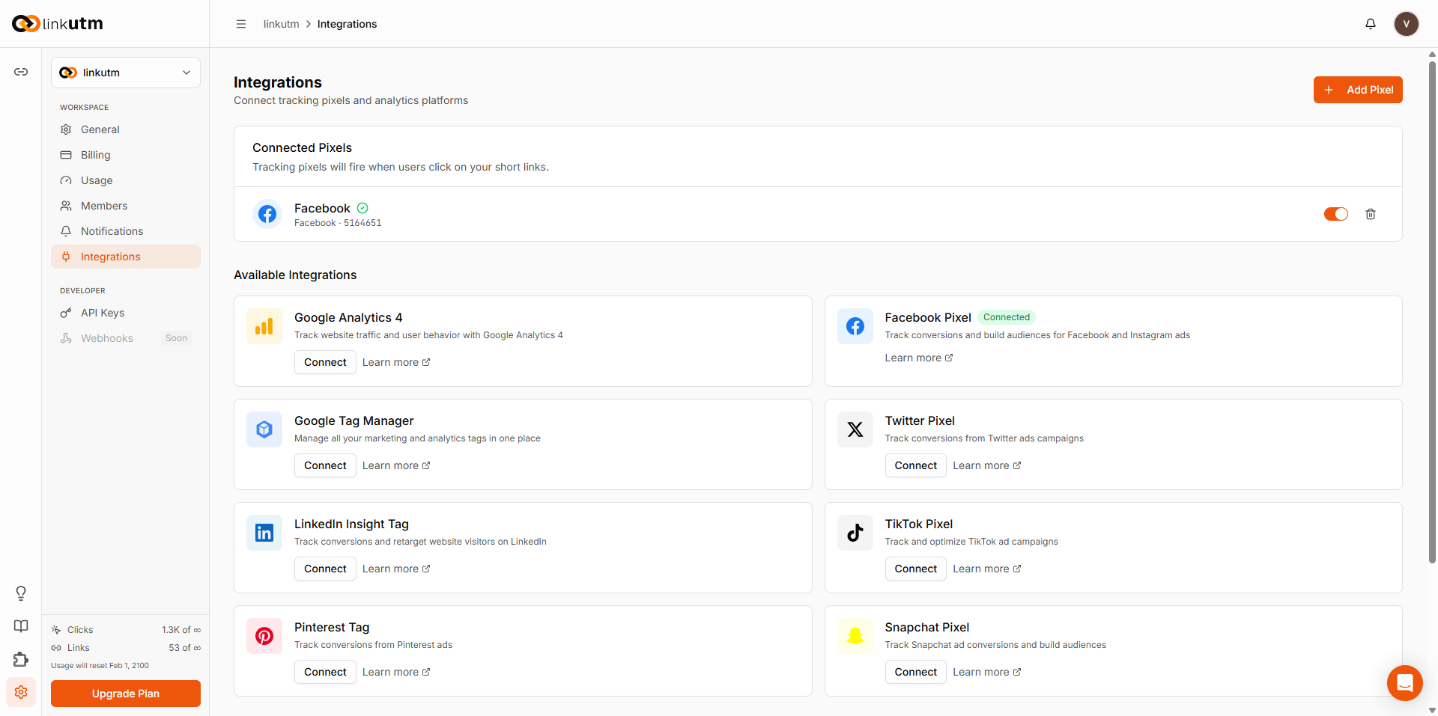Open the chat support bubble icon

(x=1405, y=683)
